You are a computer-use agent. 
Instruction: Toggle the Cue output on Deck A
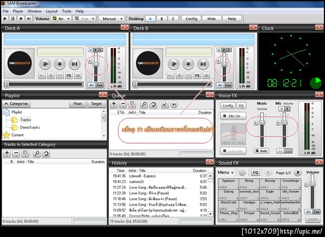(x=100, y=85)
